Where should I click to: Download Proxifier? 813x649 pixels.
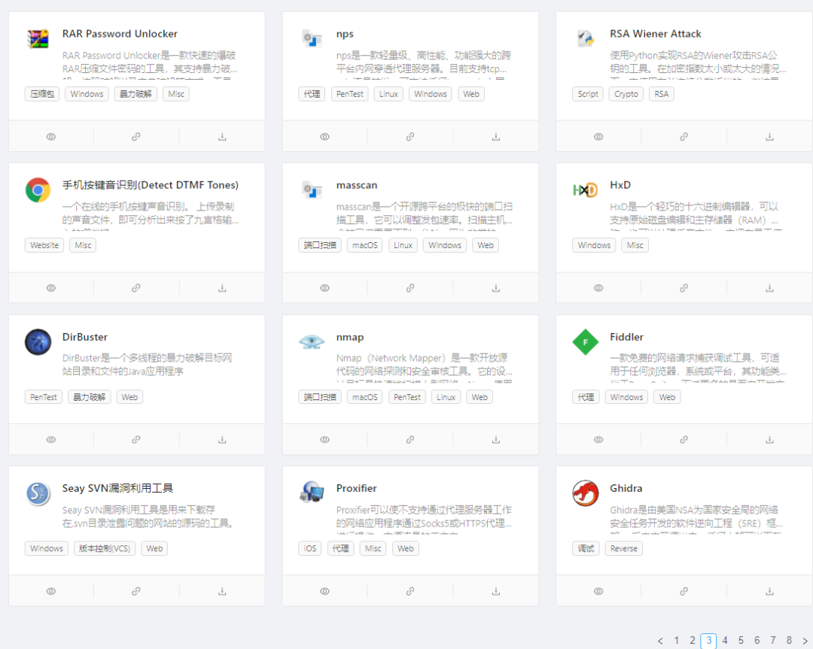[x=495, y=591]
